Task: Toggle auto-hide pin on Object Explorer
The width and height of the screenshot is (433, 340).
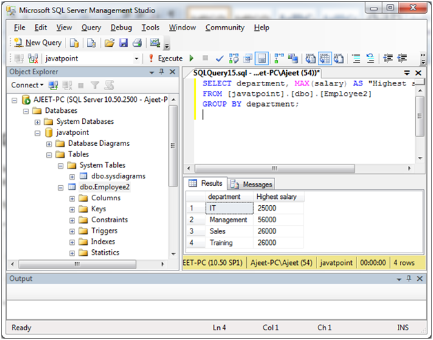Action: click(x=161, y=72)
